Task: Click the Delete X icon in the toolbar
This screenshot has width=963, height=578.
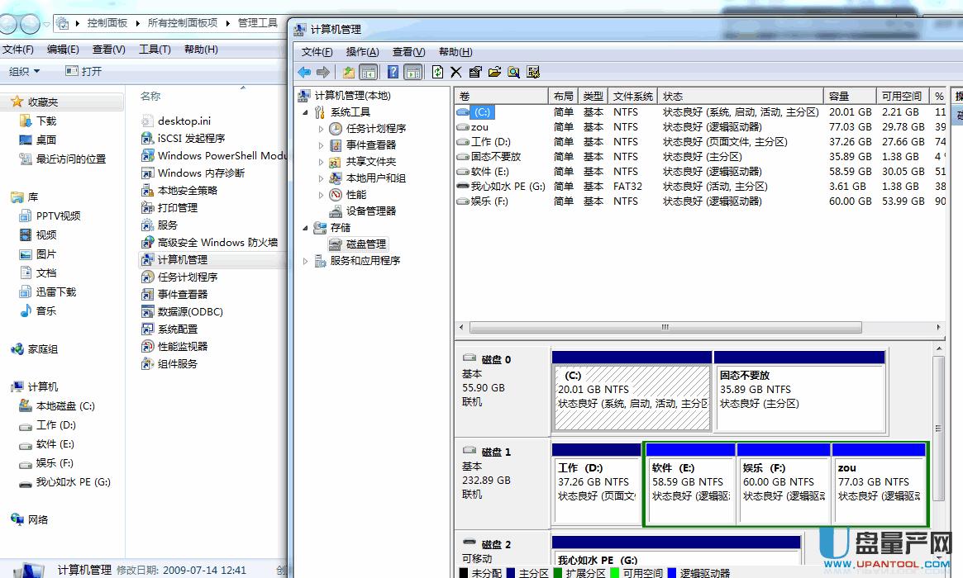Action: [455, 72]
